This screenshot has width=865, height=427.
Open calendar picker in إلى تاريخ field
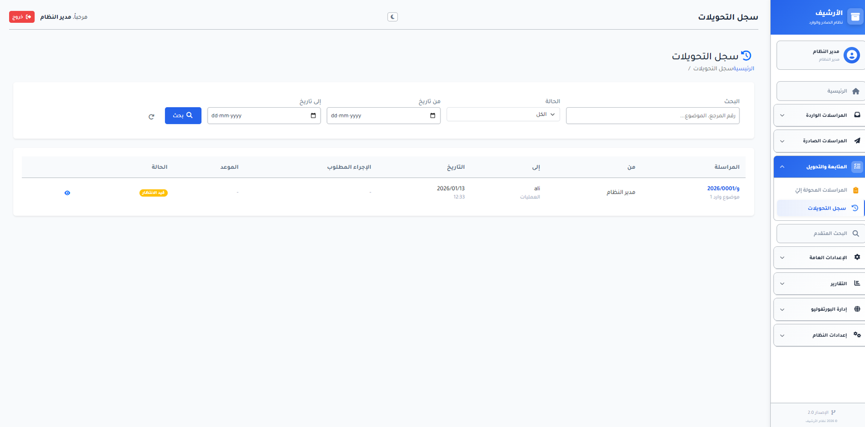(x=313, y=116)
